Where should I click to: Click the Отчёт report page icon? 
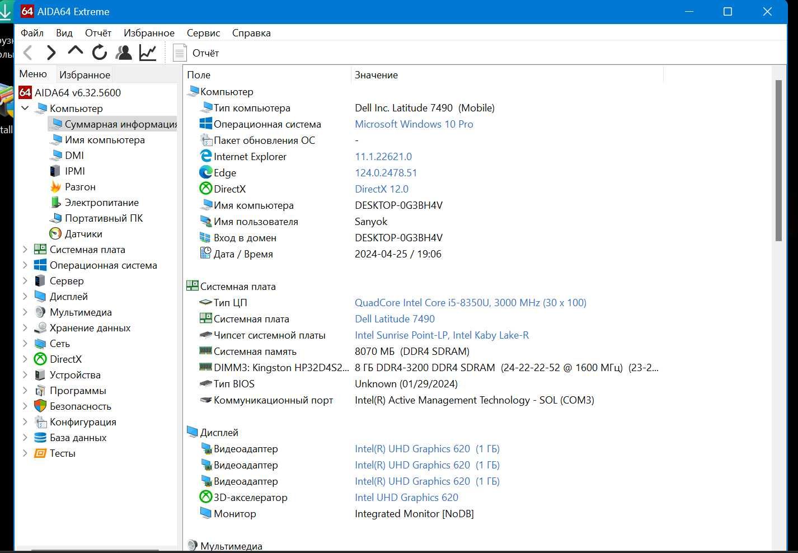[180, 53]
